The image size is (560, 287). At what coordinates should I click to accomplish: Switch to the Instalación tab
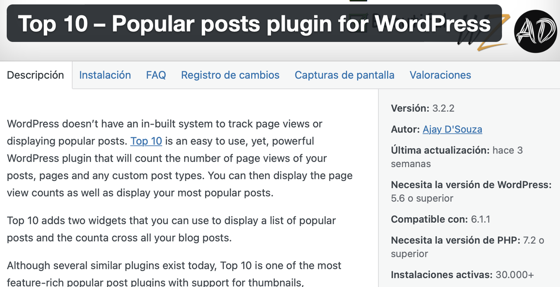click(105, 75)
